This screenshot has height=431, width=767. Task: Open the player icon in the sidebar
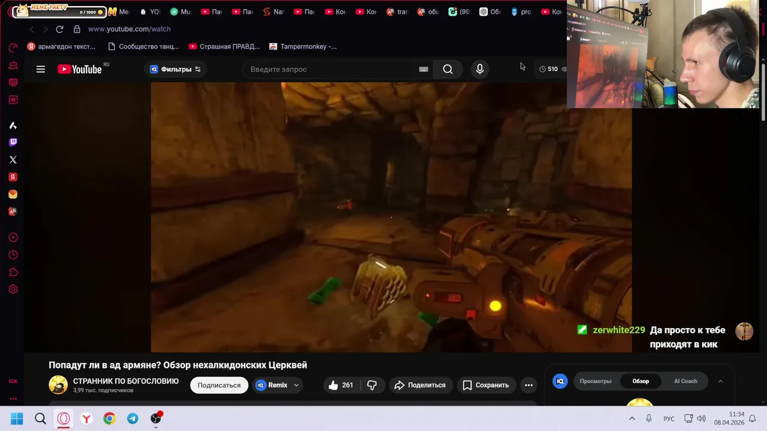13,238
